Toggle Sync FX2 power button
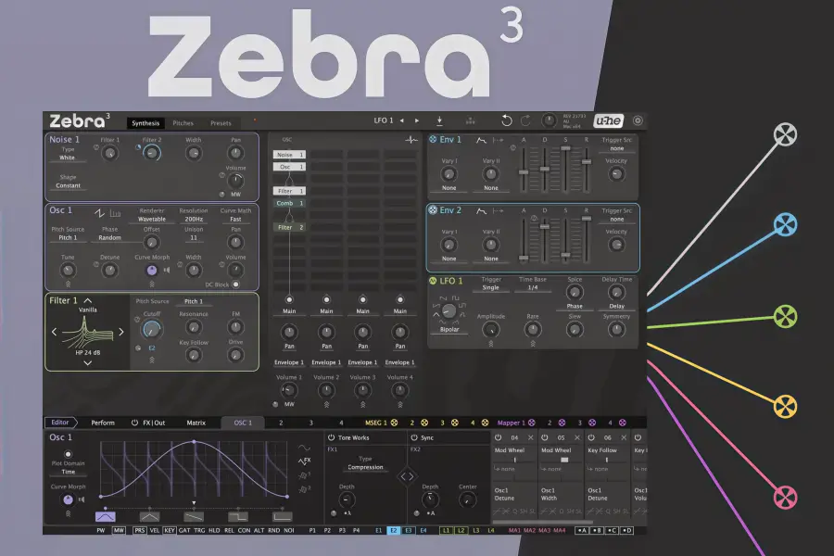834x556 pixels. click(x=414, y=437)
